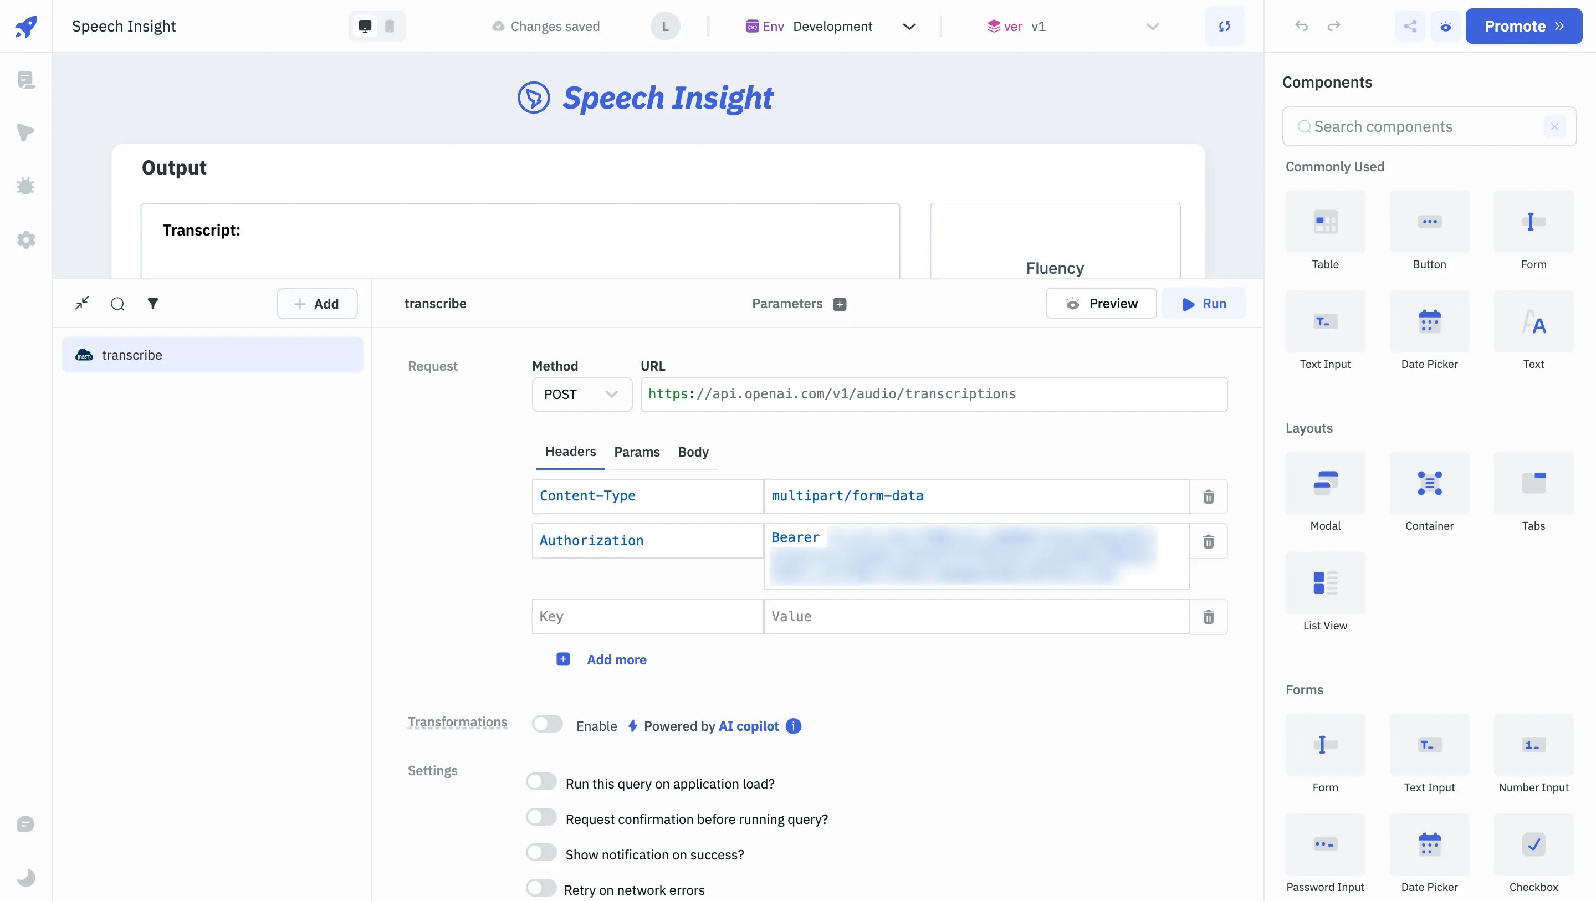
Task: Open the POST method dropdown
Action: [x=581, y=394]
